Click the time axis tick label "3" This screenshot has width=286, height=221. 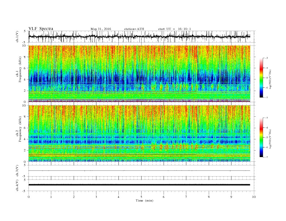coord(96,197)
